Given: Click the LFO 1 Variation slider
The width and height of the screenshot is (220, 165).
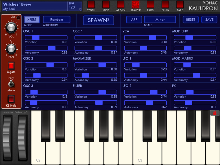Looking at the screenshot, I should 146,65.
